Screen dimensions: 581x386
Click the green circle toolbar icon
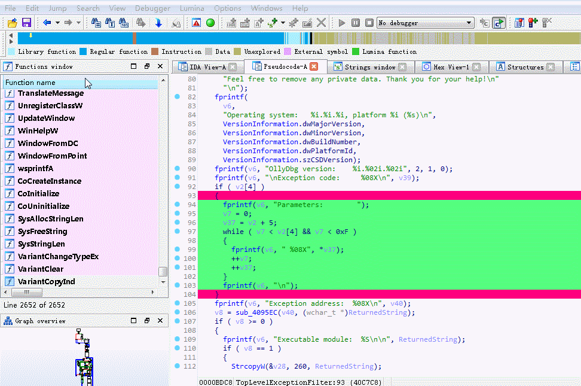pos(210,23)
